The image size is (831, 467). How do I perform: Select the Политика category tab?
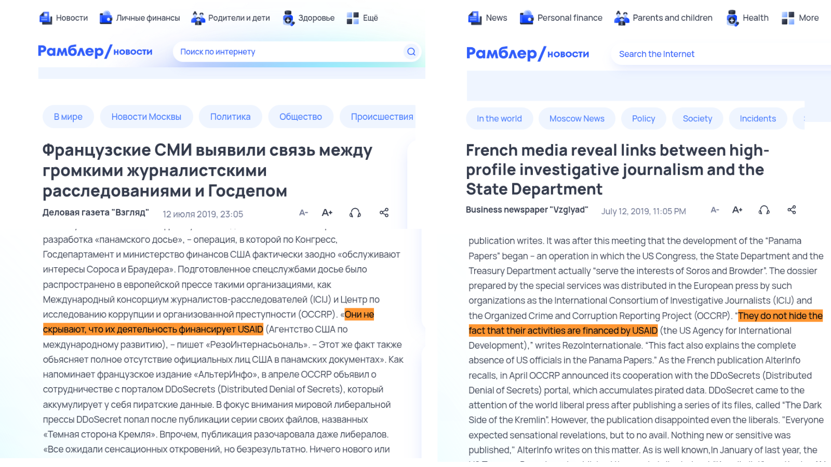point(231,117)
